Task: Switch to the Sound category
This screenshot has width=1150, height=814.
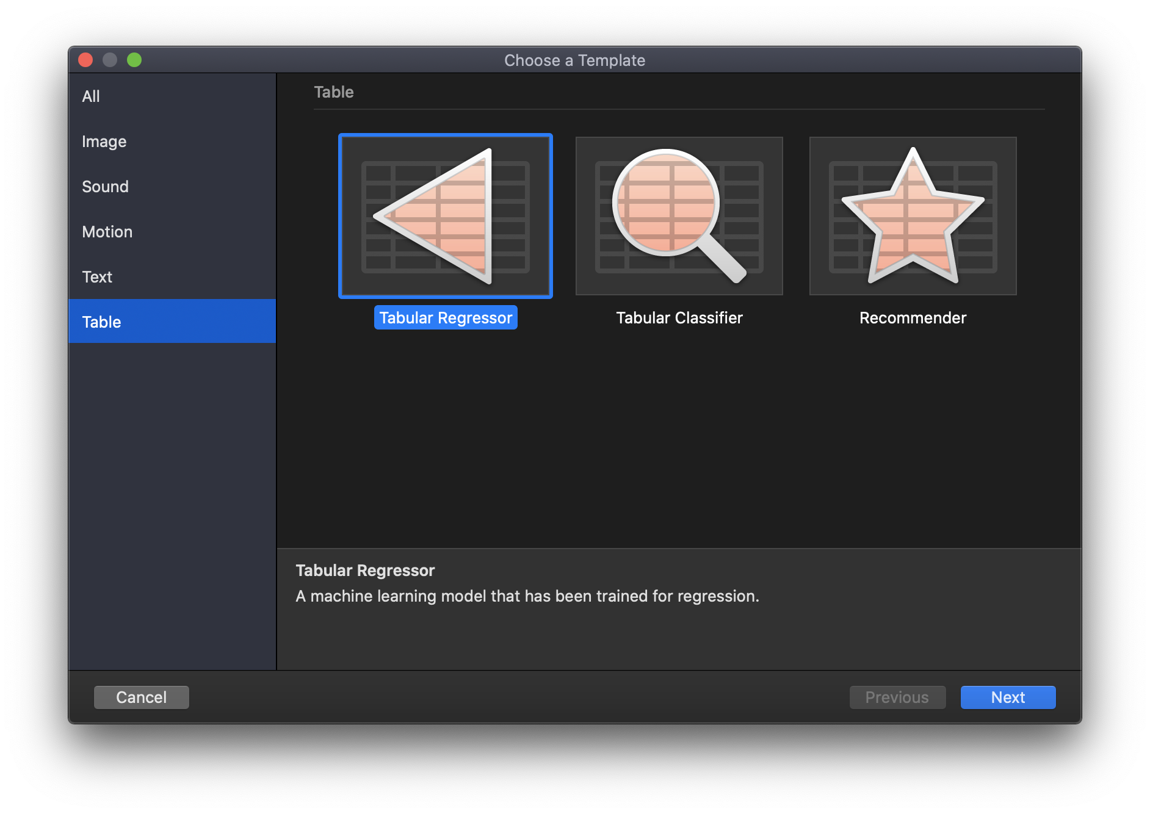Action: 172,187
